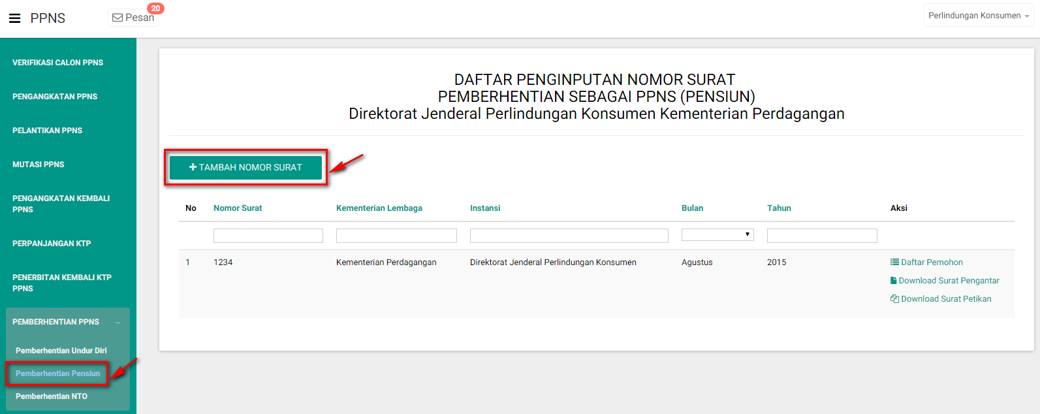
Task: Open the Perlindungan Konsumen user dropdown
Action: coord(978,16)
